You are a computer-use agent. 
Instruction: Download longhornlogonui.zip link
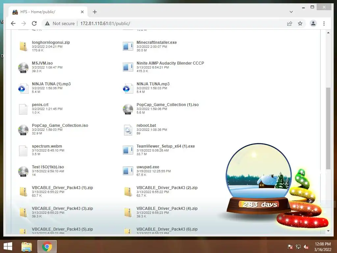[x=51, y=42]
